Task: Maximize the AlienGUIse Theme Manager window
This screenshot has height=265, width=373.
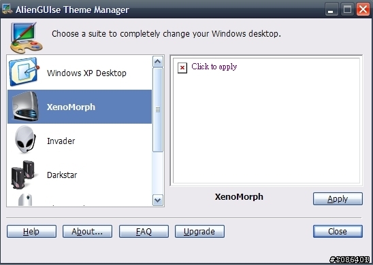Action: click(x=347, y=10)
